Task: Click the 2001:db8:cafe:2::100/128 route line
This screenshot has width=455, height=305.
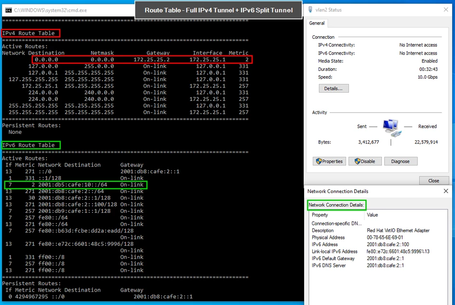Action: (74, 205)
